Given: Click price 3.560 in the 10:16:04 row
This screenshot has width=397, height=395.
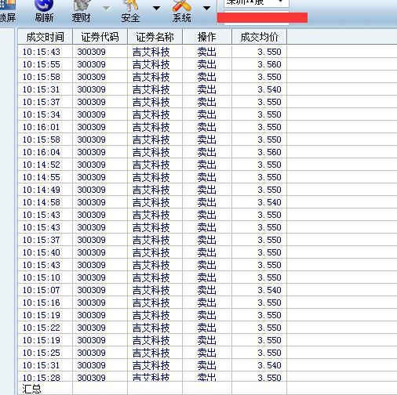Looking at the screenshot, I should [269, 152].
